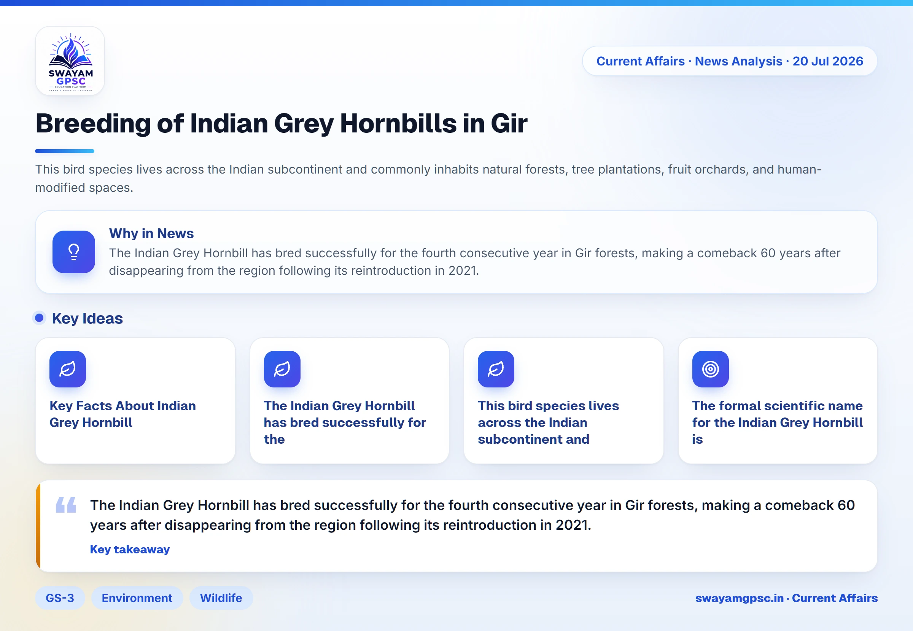Click the quotation mark icon in takeaway box

[66, 505]
